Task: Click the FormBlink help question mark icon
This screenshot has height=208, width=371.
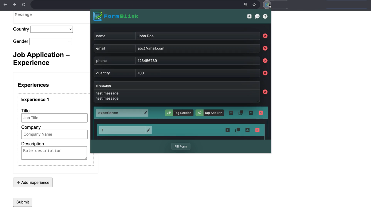Action: pos(265,16)
